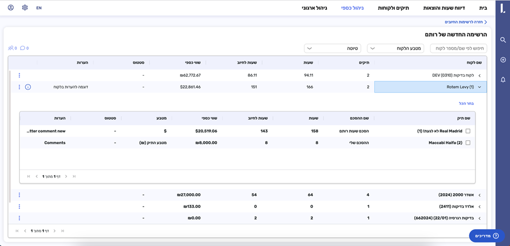
Task: Open the תיקים ולקוחות menu tab
Action: (393, 8)
